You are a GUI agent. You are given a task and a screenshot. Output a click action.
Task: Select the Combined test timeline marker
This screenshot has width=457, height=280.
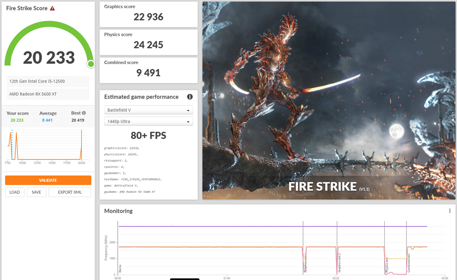[409, 263]
